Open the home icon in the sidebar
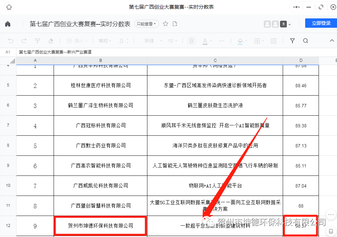 tap(7, 23)
